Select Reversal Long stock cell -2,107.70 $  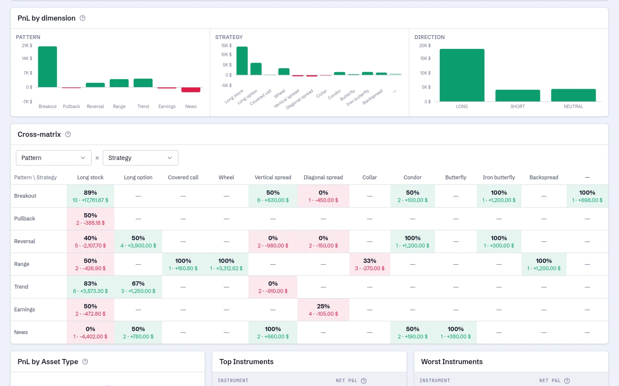pos(90,241)
